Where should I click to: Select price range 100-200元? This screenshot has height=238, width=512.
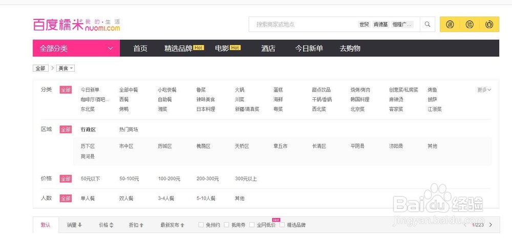click(169, 179)
